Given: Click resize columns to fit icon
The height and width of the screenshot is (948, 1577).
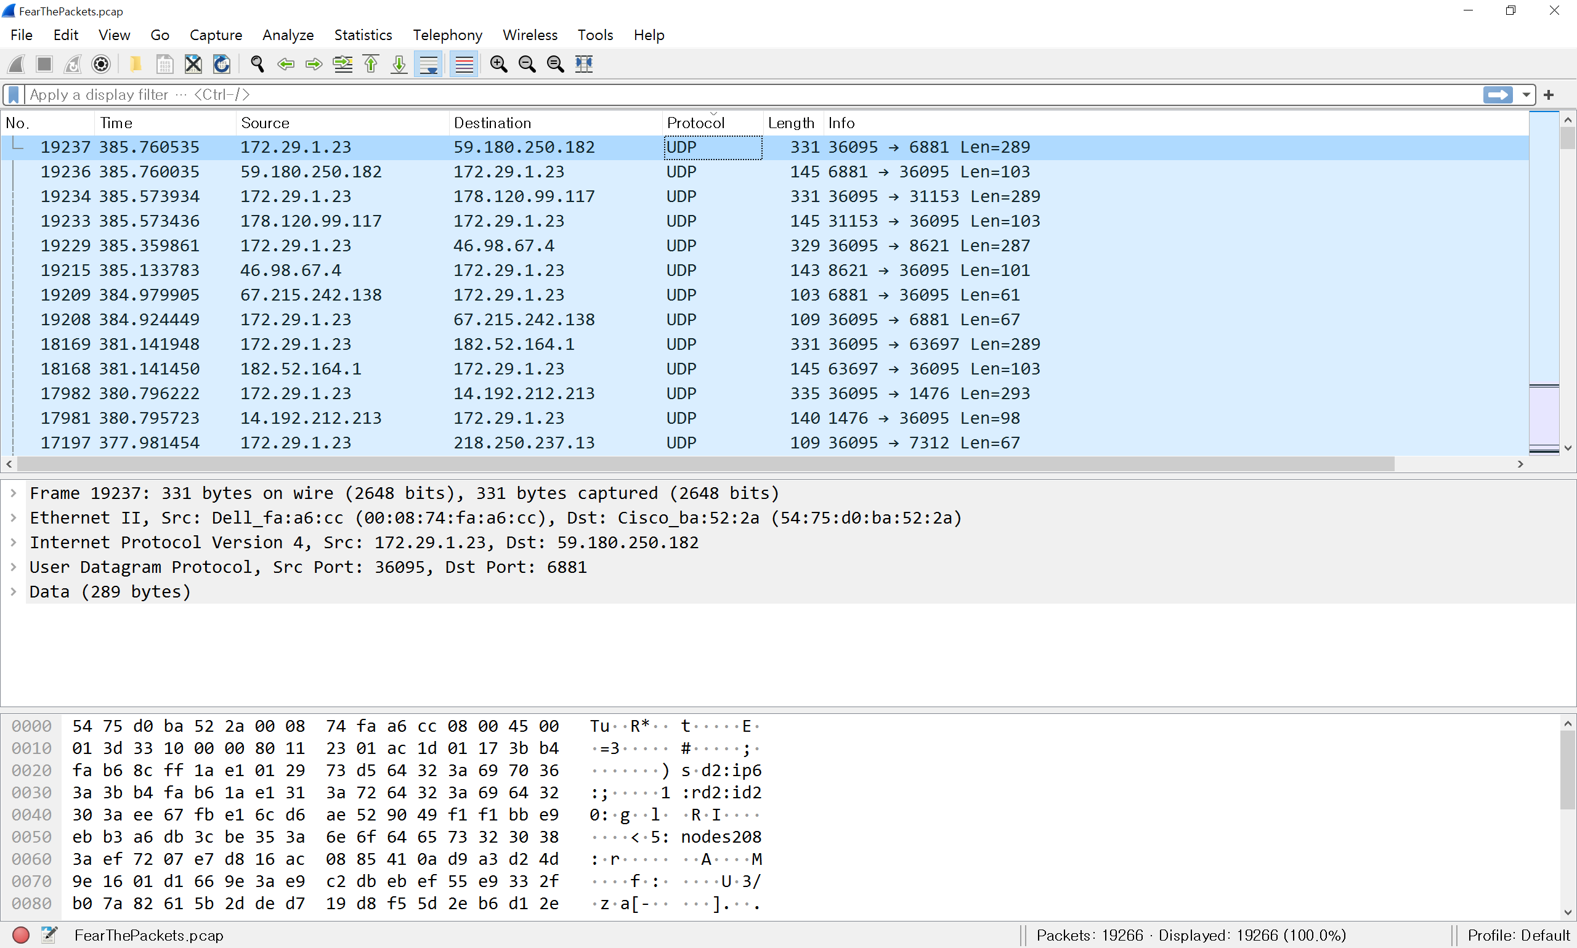Looking at the screenshot, I should click(584, 64).
